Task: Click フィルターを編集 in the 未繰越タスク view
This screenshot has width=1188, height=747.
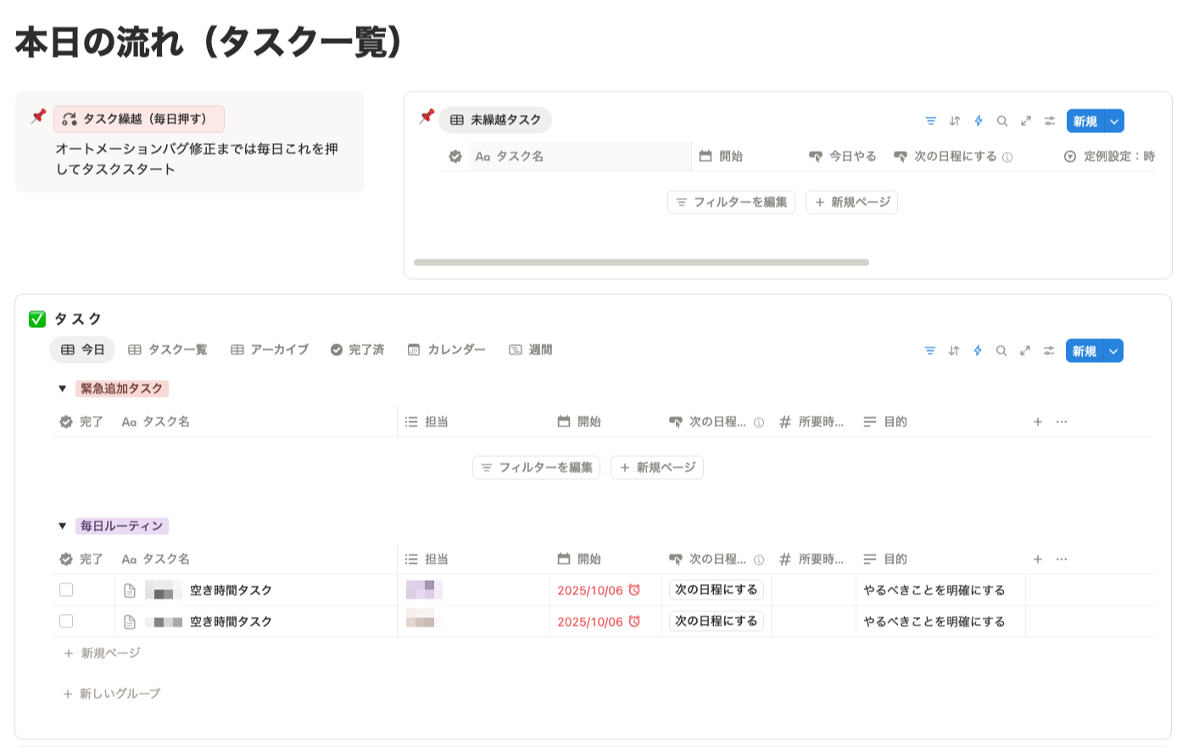Action: (732, 202)
